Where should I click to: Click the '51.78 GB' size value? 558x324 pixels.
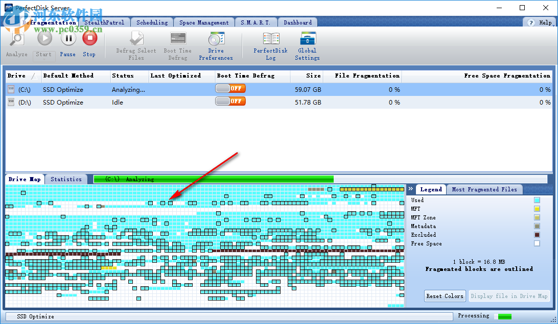pos(308,103)
